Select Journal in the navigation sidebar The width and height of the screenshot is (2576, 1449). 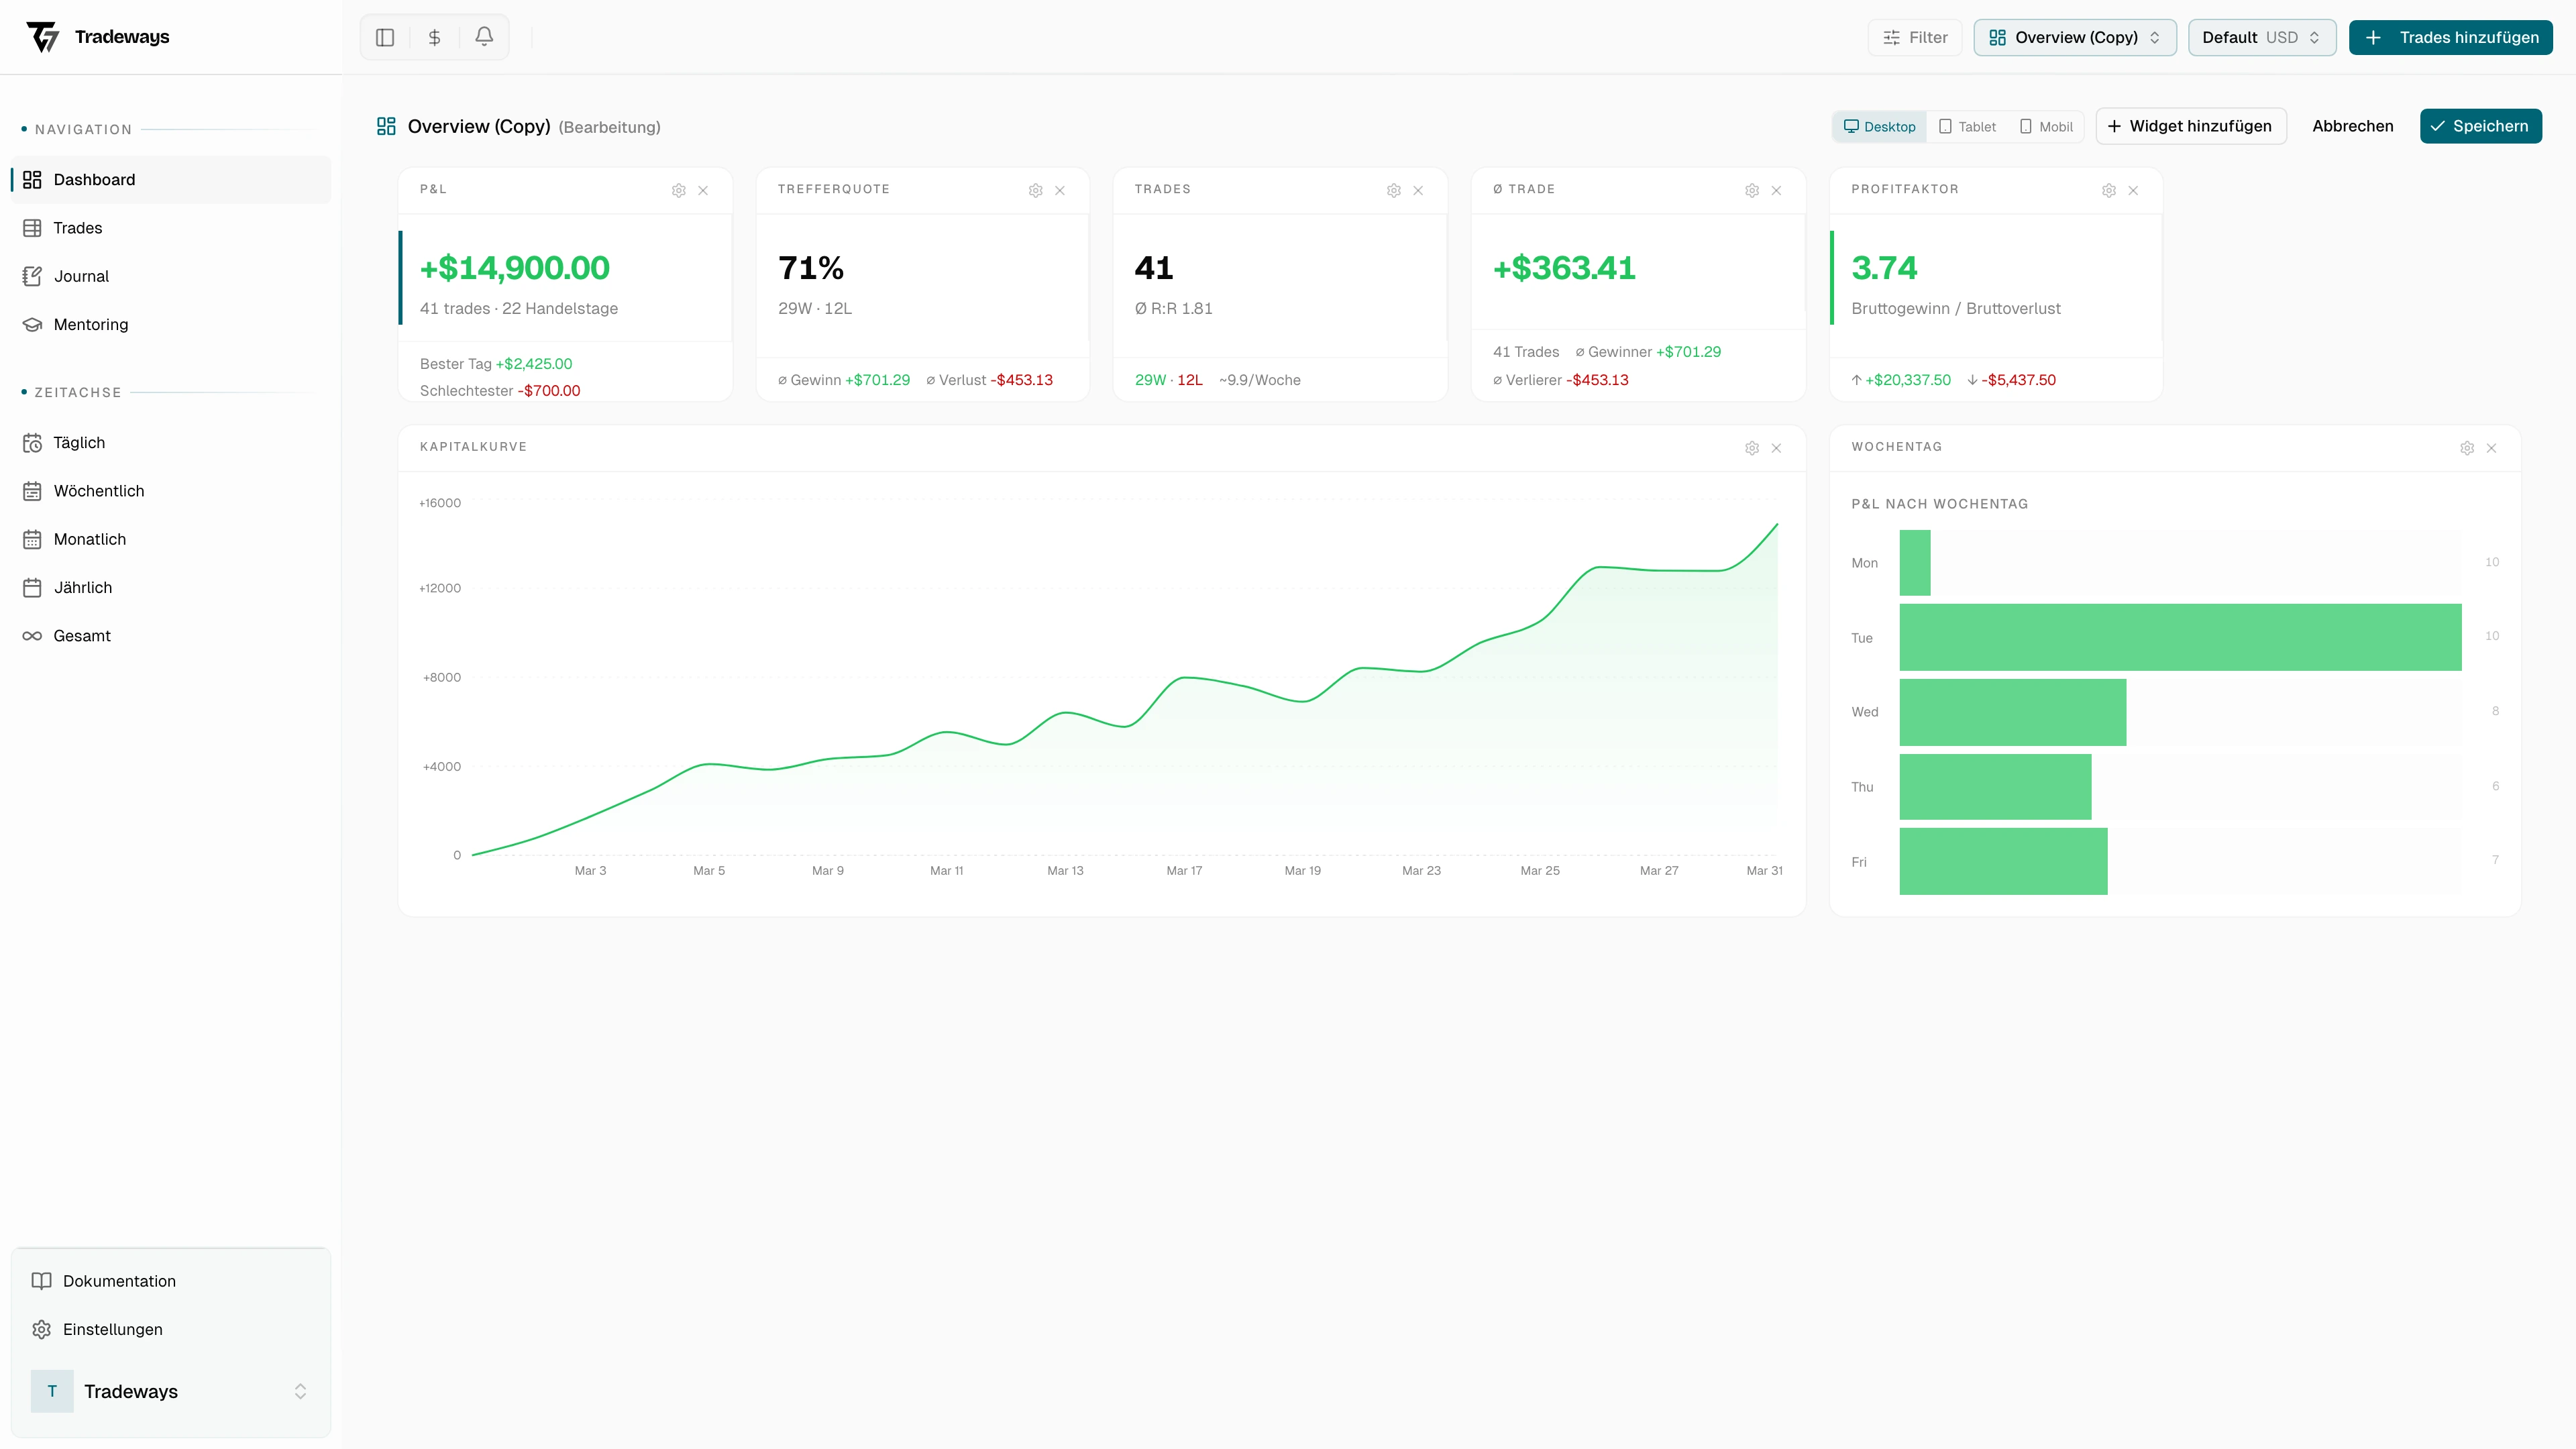coord(80,276)
